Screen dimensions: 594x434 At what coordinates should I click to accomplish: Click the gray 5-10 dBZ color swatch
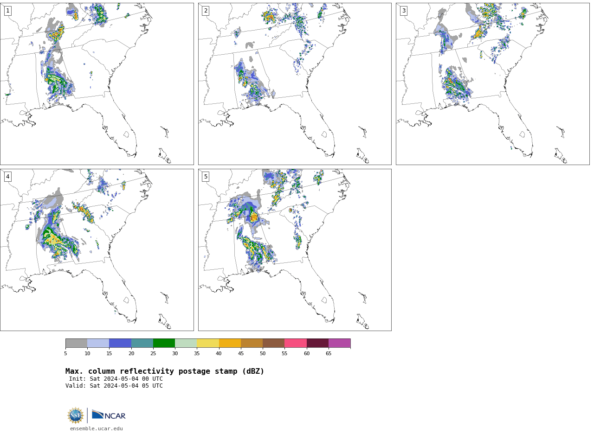pyautogui.click(x=76, y=343)
